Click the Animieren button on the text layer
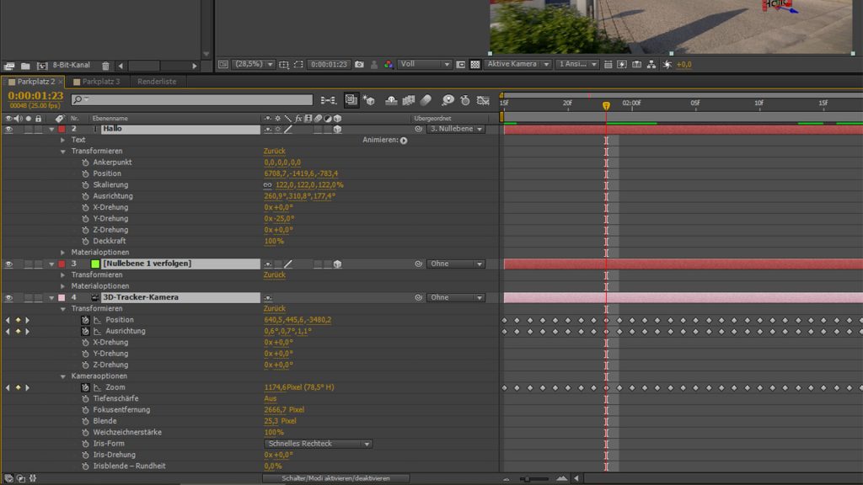The height and width of the screenshot is (485, 863). pos(403,140)
